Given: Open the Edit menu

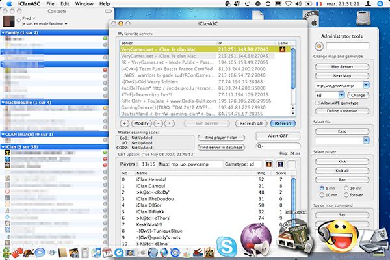Looking at the screenshot, I should coord(64,4).
